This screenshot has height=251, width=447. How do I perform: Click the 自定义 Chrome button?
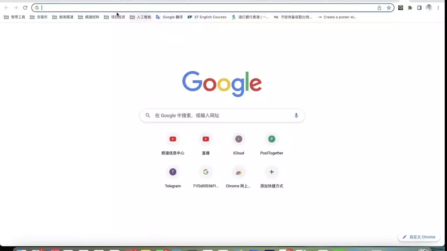[419, 237]
